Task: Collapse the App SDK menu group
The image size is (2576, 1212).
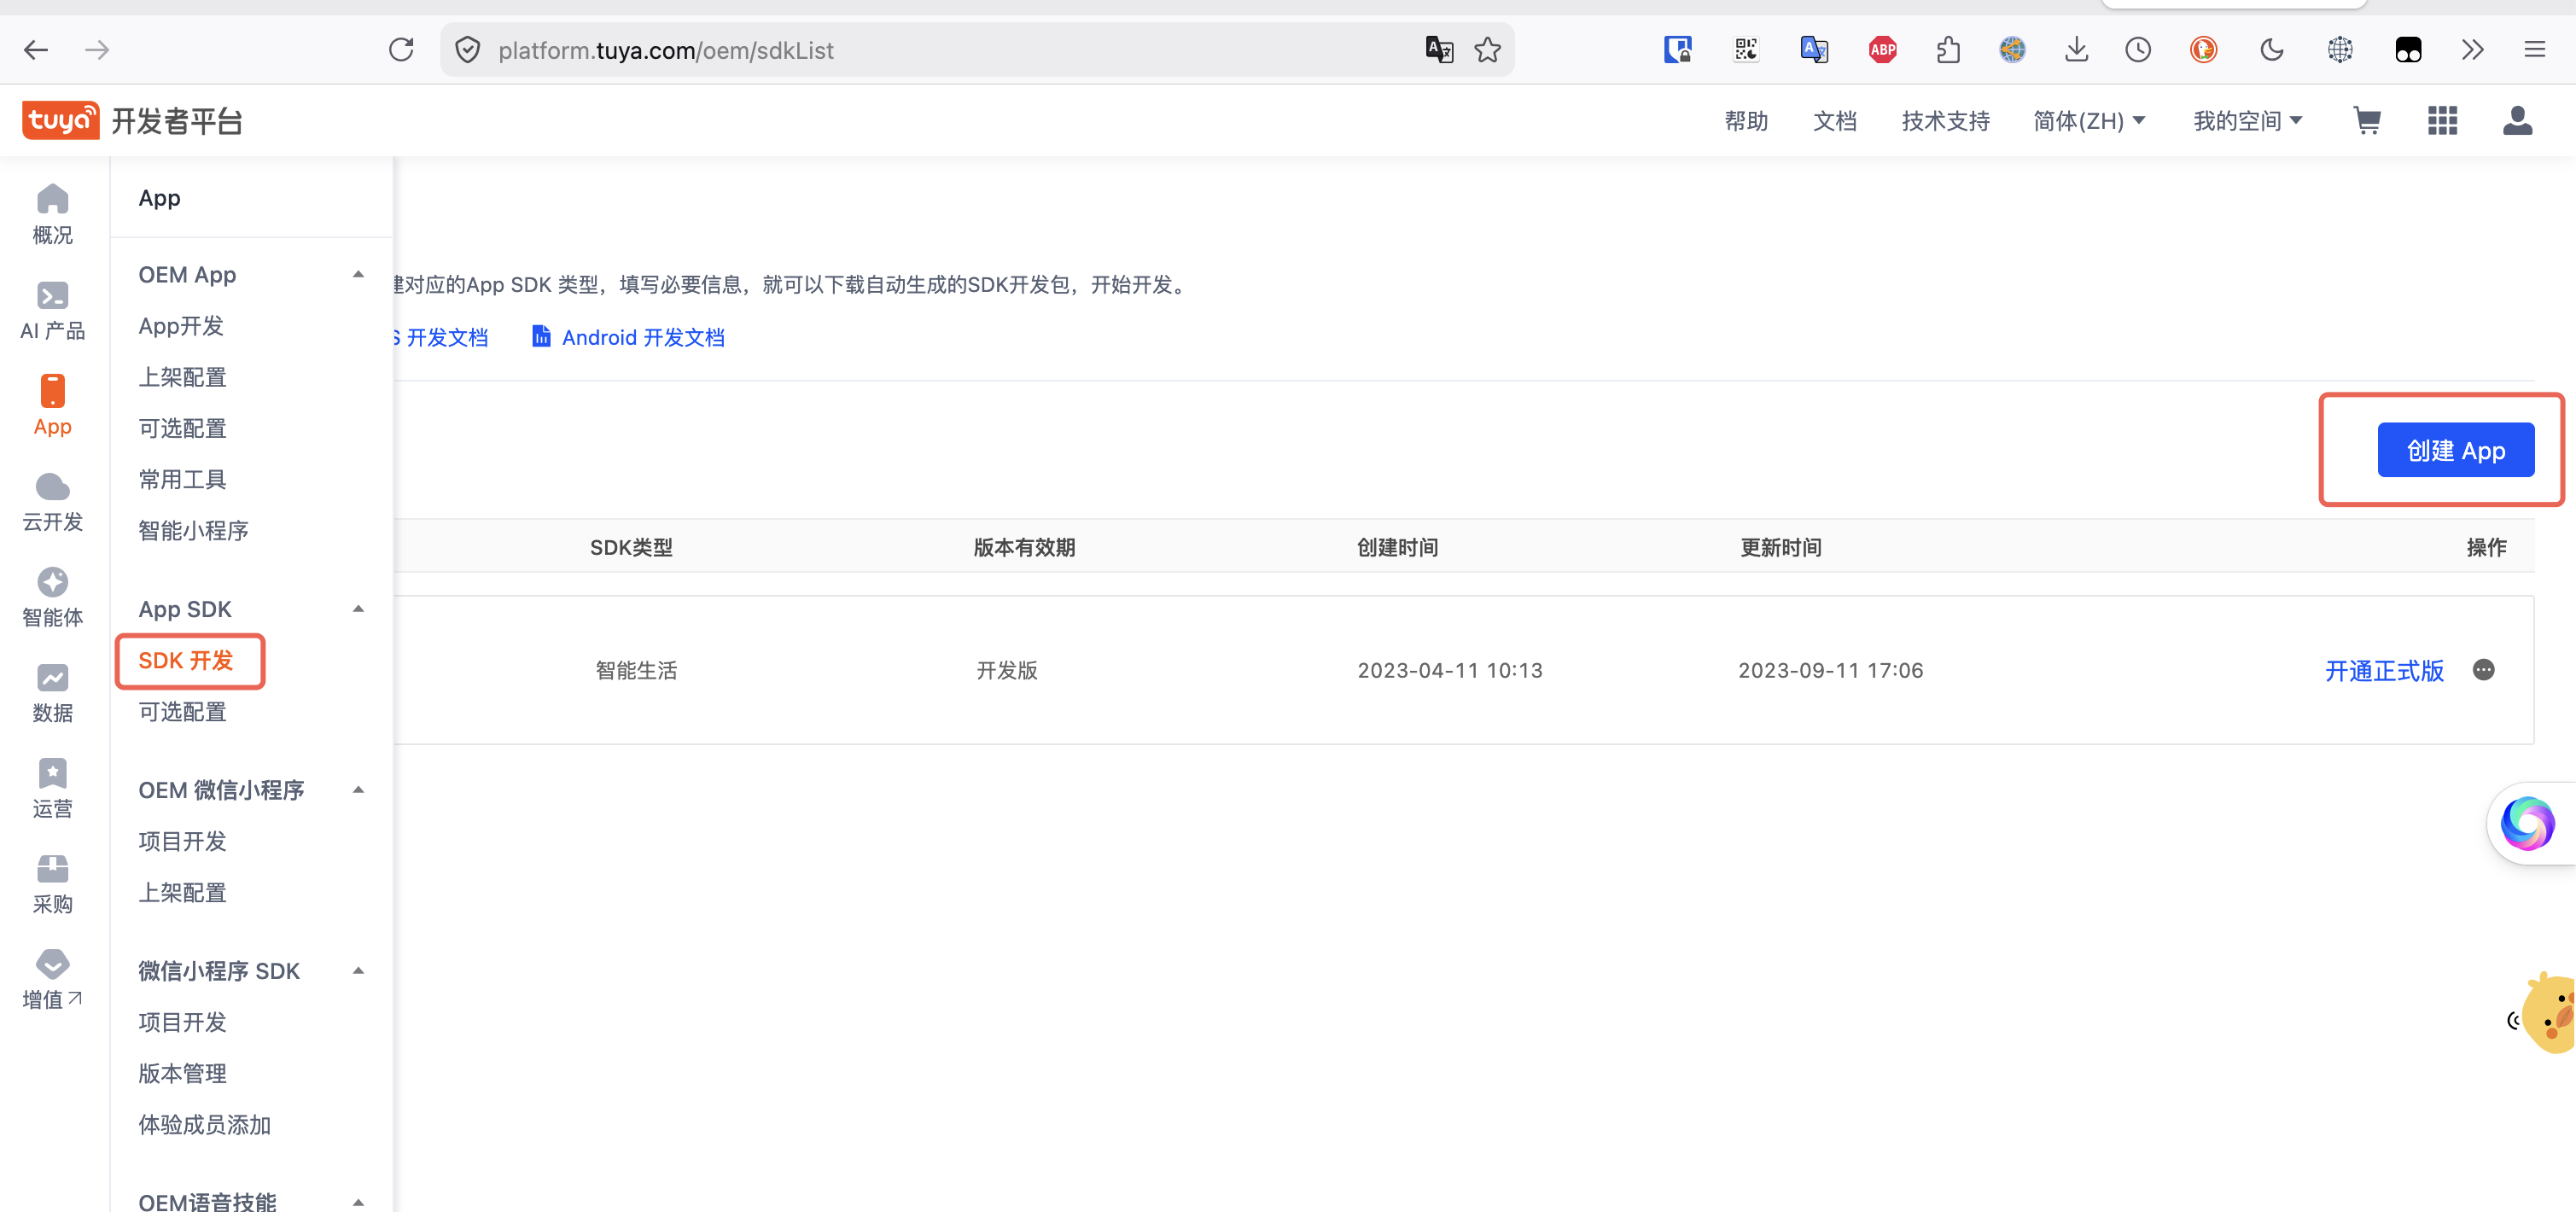Action: (358, 609)
